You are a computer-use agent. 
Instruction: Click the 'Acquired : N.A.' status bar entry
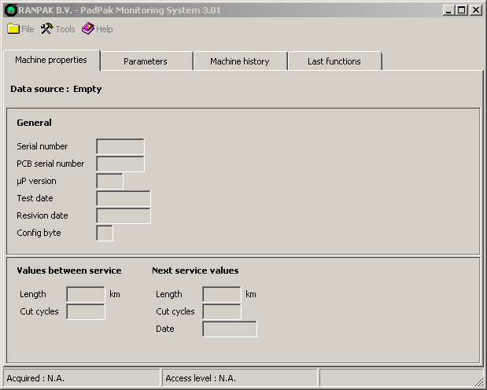[x=82, y=378]
